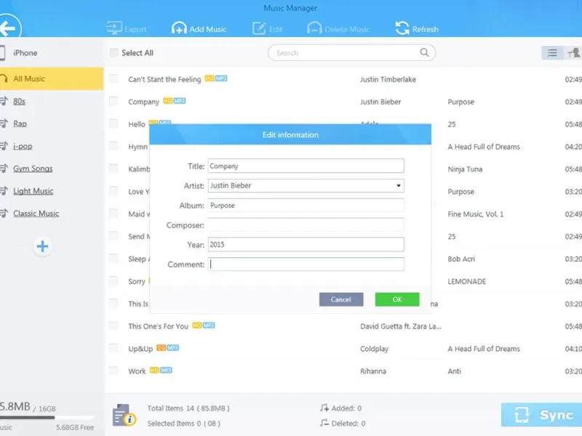
Task: Check the Work row checkbox
Action: pos(113,371)
